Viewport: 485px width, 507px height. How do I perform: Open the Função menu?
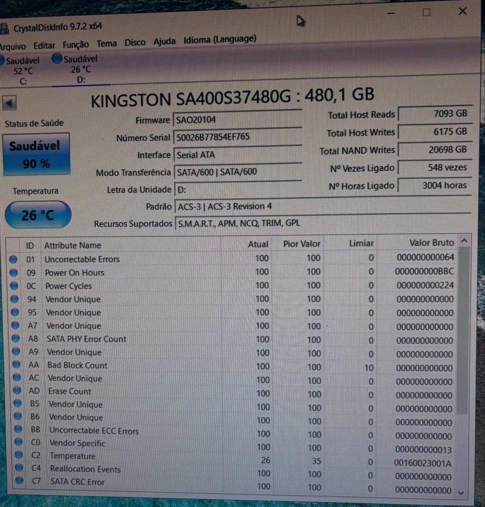coord(76,44)
